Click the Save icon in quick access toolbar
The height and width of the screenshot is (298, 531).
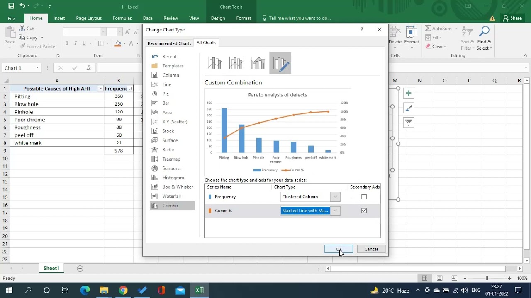pos(11,6)
